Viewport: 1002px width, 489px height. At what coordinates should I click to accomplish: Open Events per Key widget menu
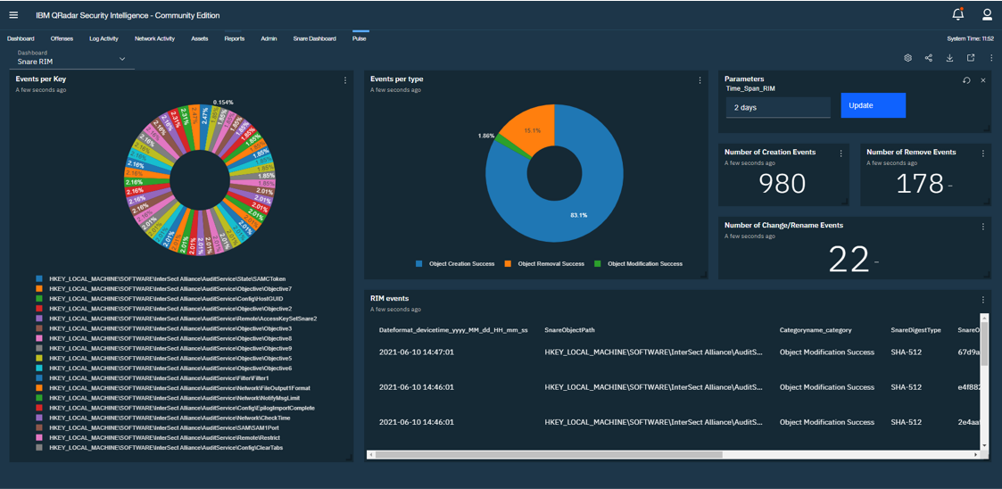tap(345, 80)
